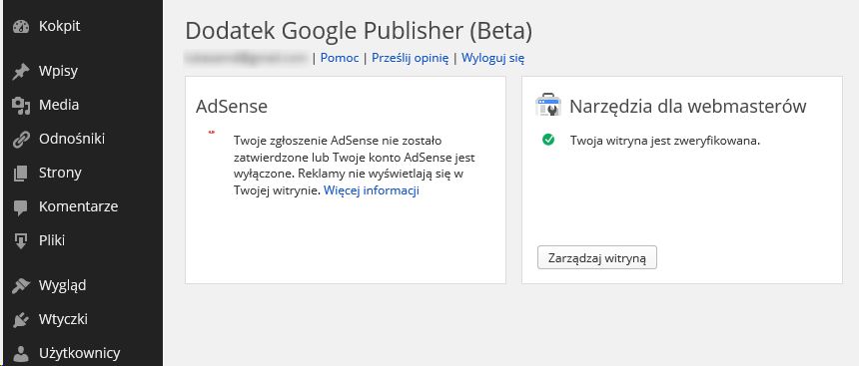Viewport: 859px width, 366px height.
Task: Click the Kokpit dashboard gauge icon
Action: pyautogui.click(x=21, y=27)
